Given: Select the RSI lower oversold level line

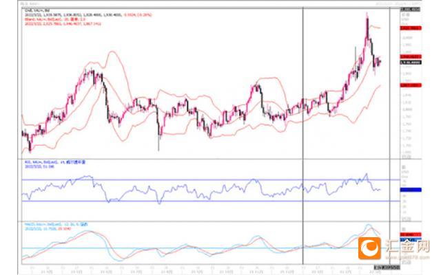Looking at the screenshot, I should [211, 201].
